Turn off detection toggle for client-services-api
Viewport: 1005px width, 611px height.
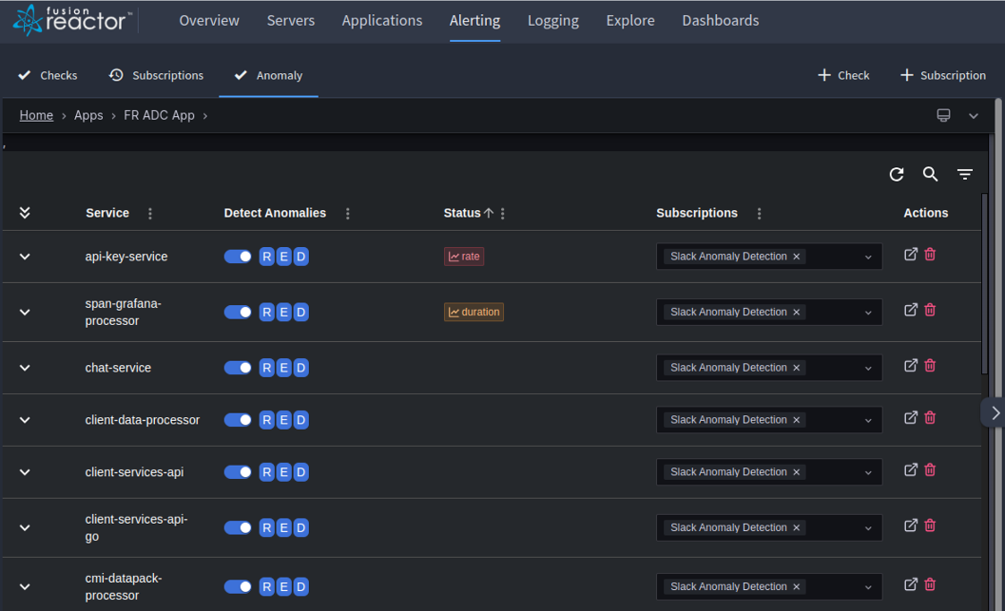tap(238, 472)
